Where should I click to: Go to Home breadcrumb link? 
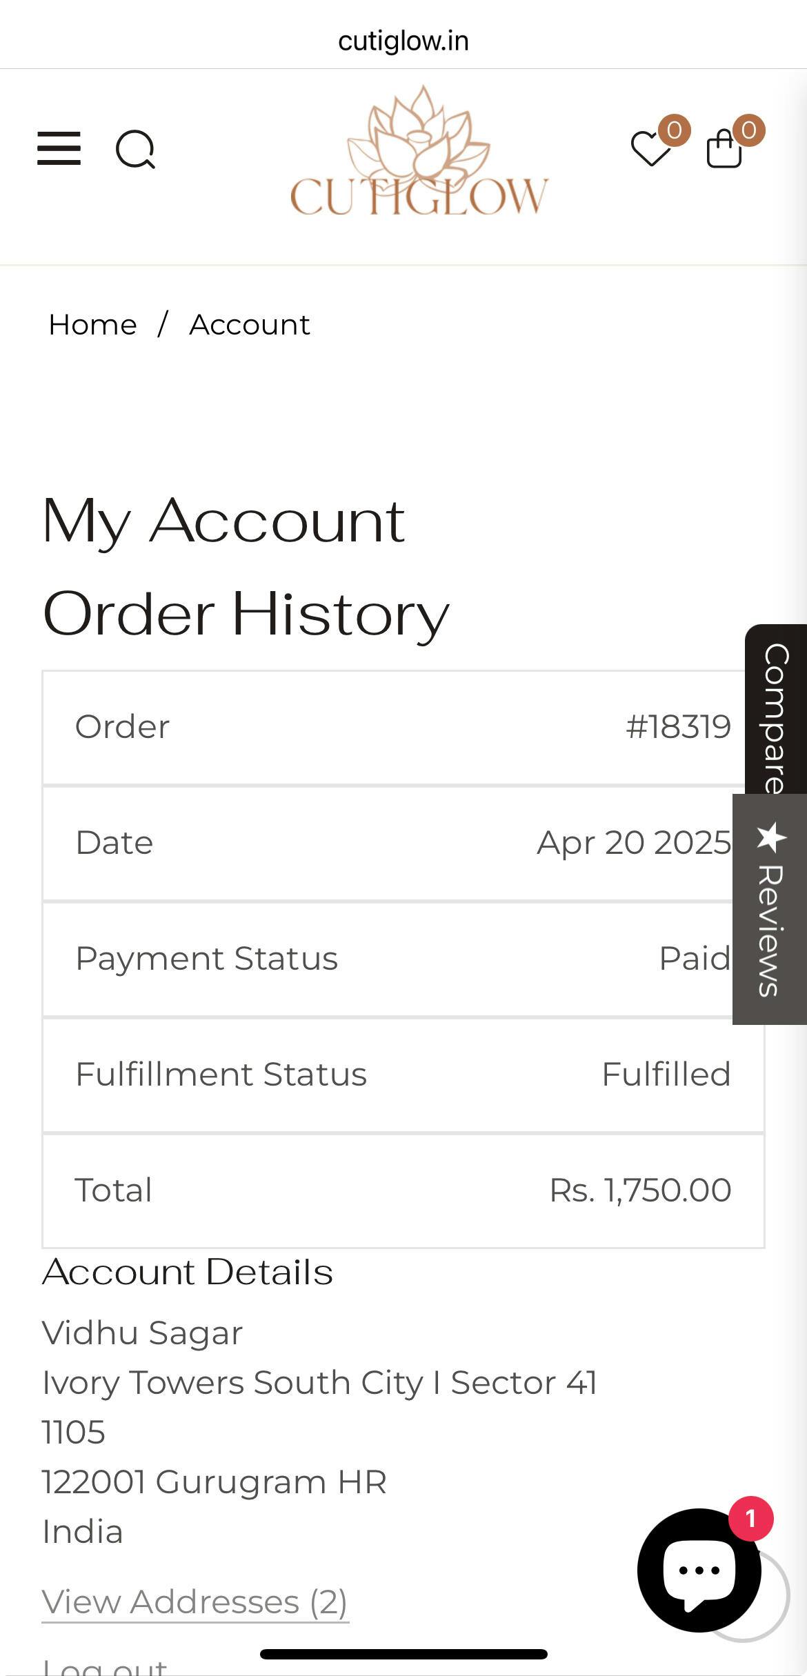tap(93, 325)
